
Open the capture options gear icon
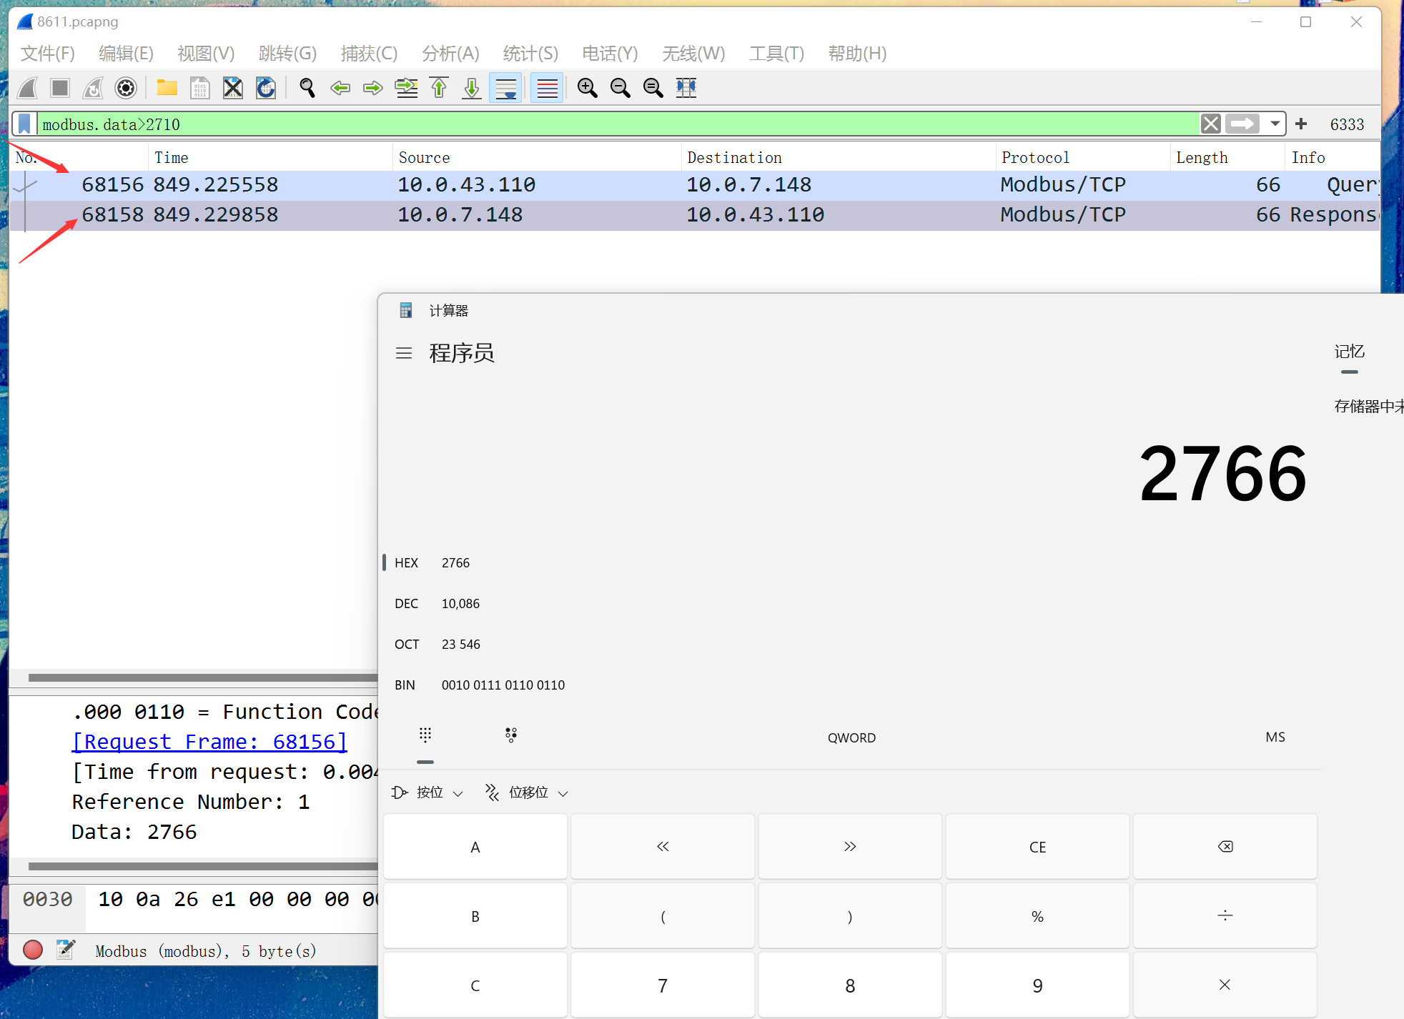pyautogui.click(x=126, y=88)
